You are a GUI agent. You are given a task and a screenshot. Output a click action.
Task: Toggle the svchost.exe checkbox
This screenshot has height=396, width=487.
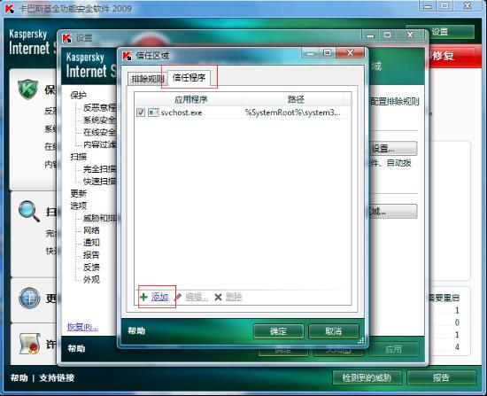point(141,113)
